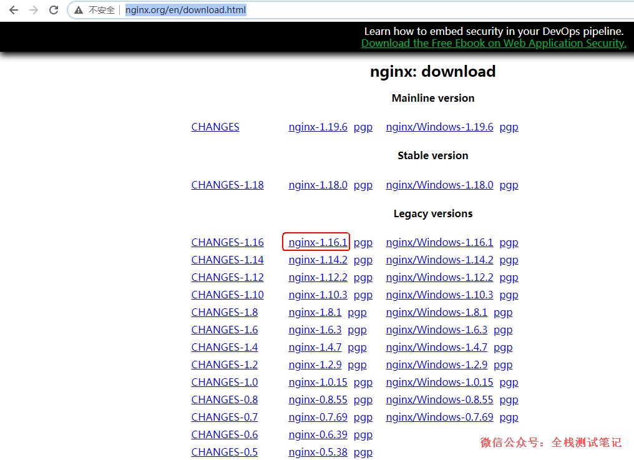Open the CHANGES-1.18 link

(227, 185)
